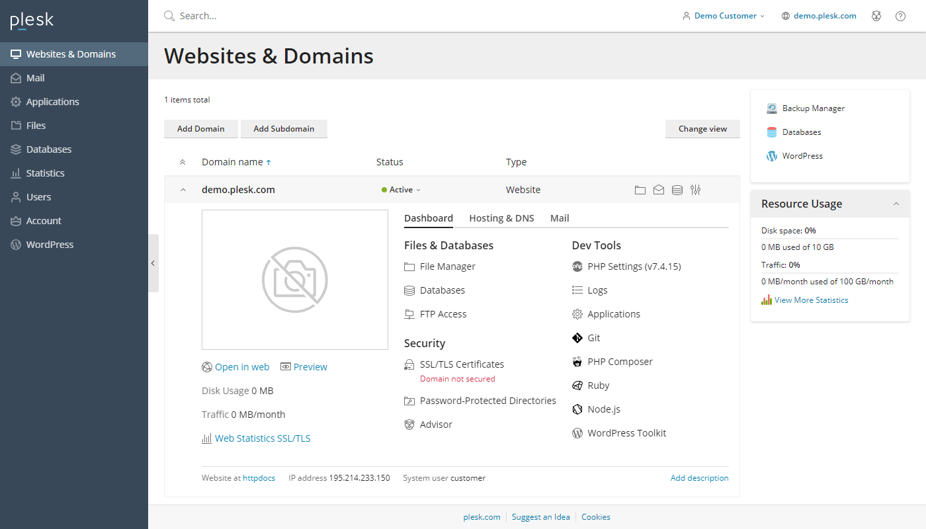The width and height of the screenshot is (926, 529).
Task: Click the Mail envelope icon in the sidebar
Action: (x=16, y=78)
